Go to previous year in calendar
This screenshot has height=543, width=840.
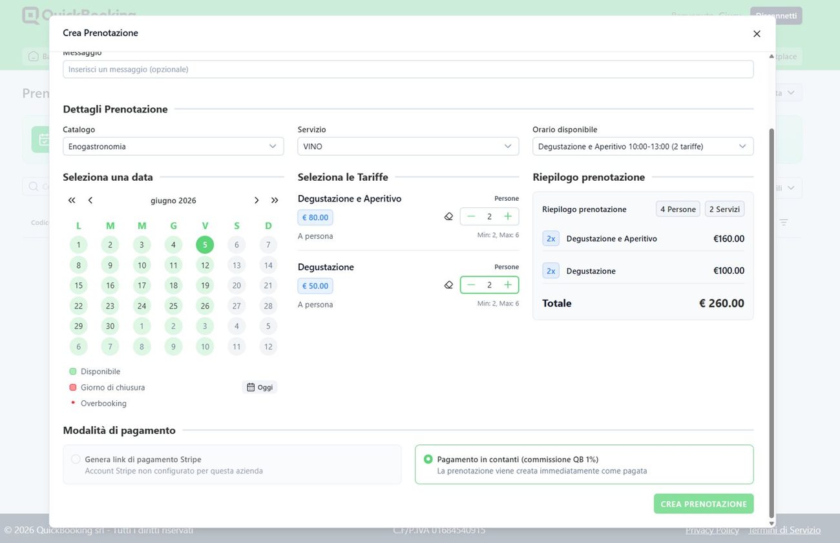[72, 200]
